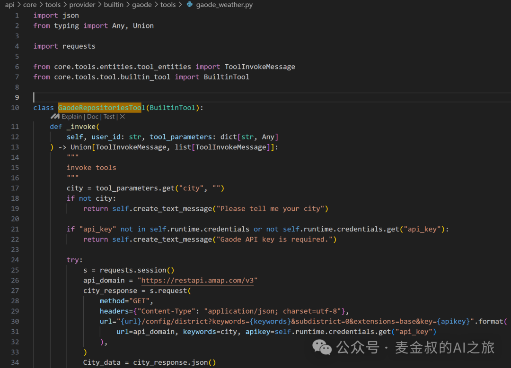511x368 pixels.
Task: Click 'if not city:' on line 18
Action: pos(91,198)
